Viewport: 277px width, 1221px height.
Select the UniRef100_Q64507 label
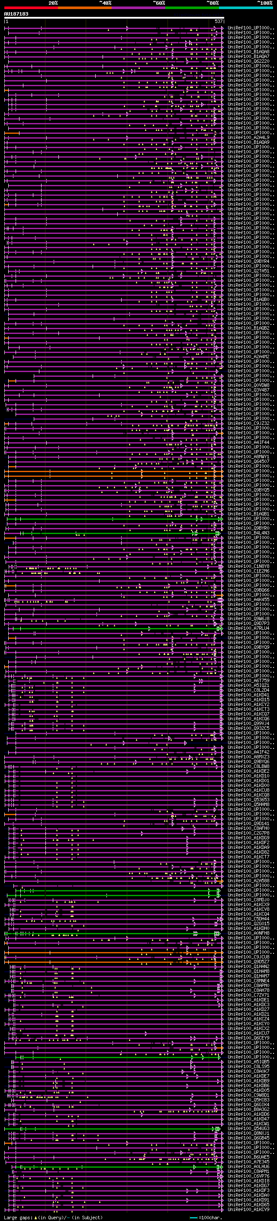click(248, 462)
